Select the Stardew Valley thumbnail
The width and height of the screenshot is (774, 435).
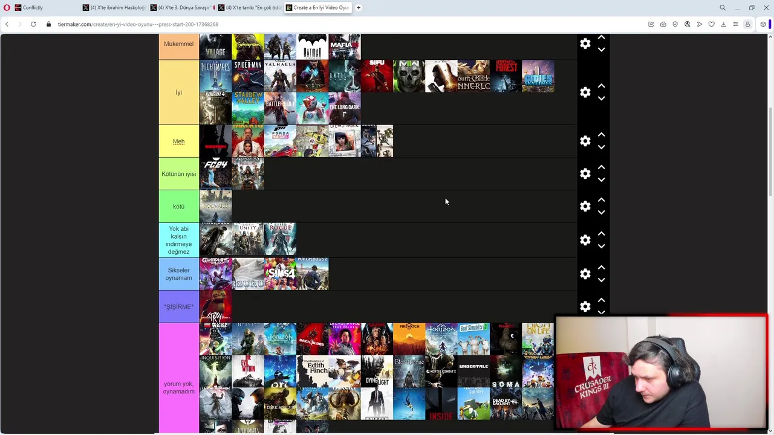[x=248, y=108]
